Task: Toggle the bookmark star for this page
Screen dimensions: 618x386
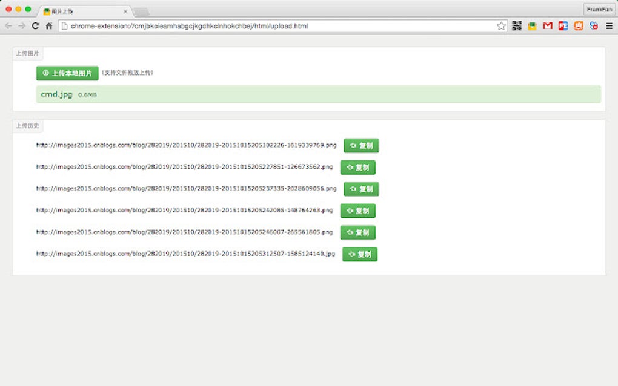Action: click(x=501, y=26)
